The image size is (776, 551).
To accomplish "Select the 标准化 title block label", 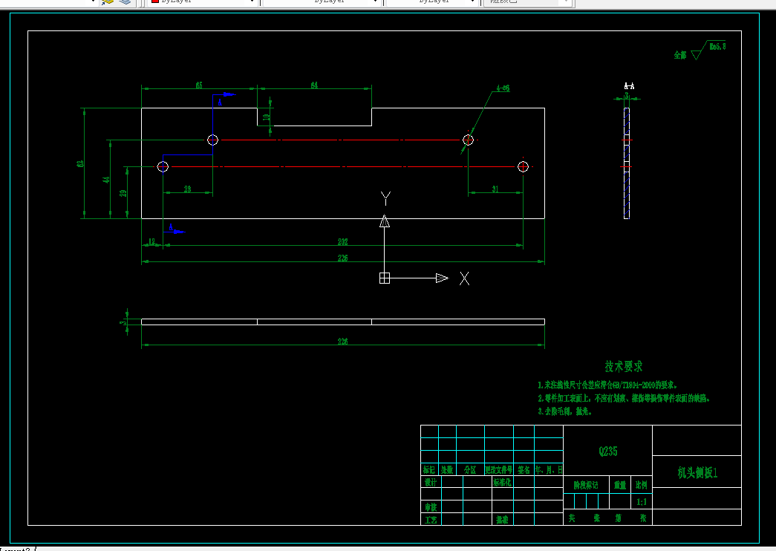I will [x=502, y=482].
